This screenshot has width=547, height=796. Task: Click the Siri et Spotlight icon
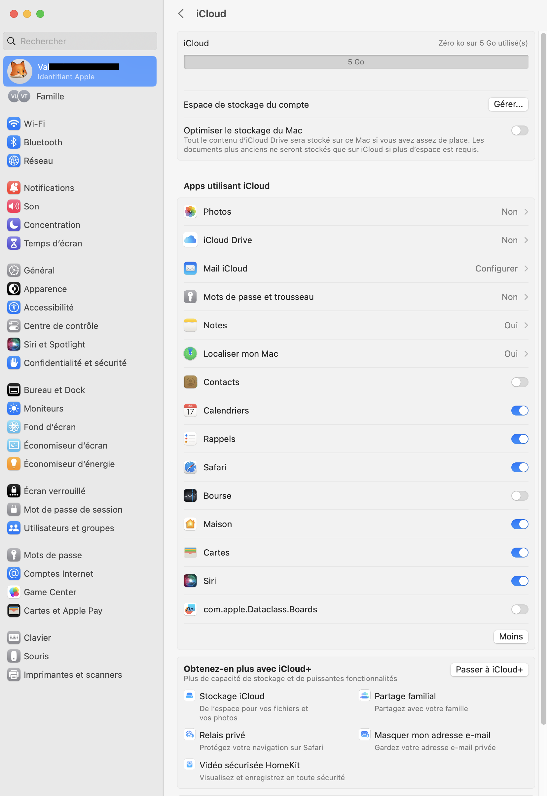click(14, 344)
